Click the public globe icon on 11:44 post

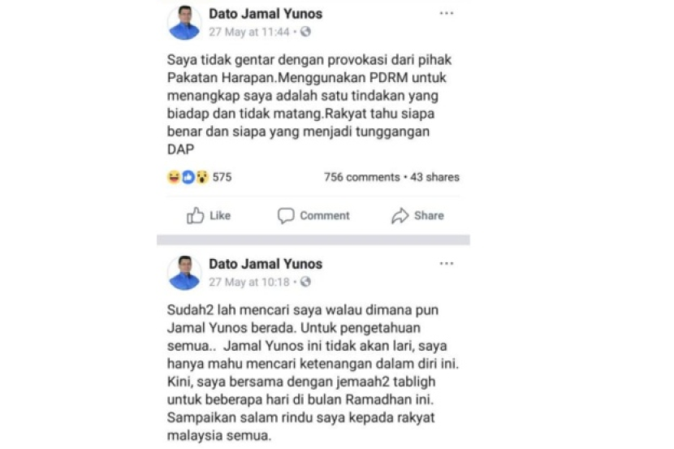305,32
